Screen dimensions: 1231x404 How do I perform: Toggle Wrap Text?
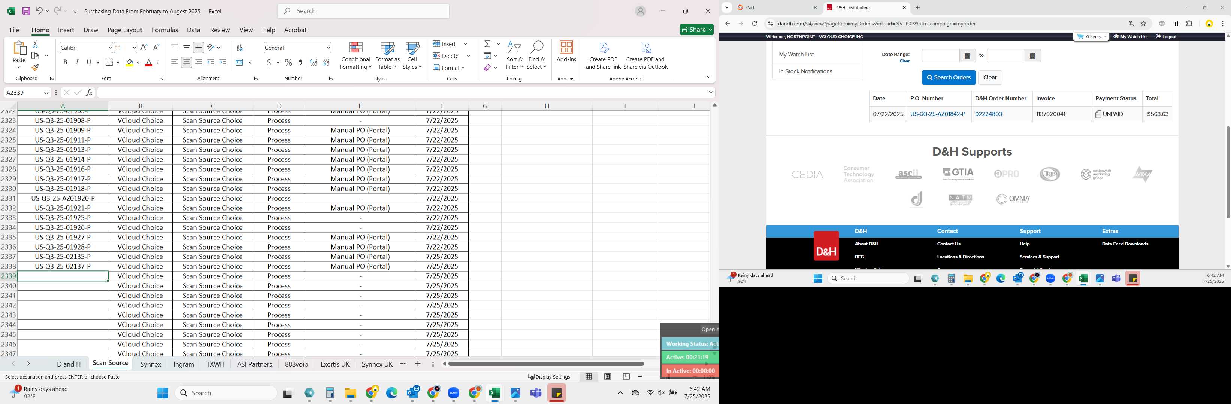click(240, 47)
